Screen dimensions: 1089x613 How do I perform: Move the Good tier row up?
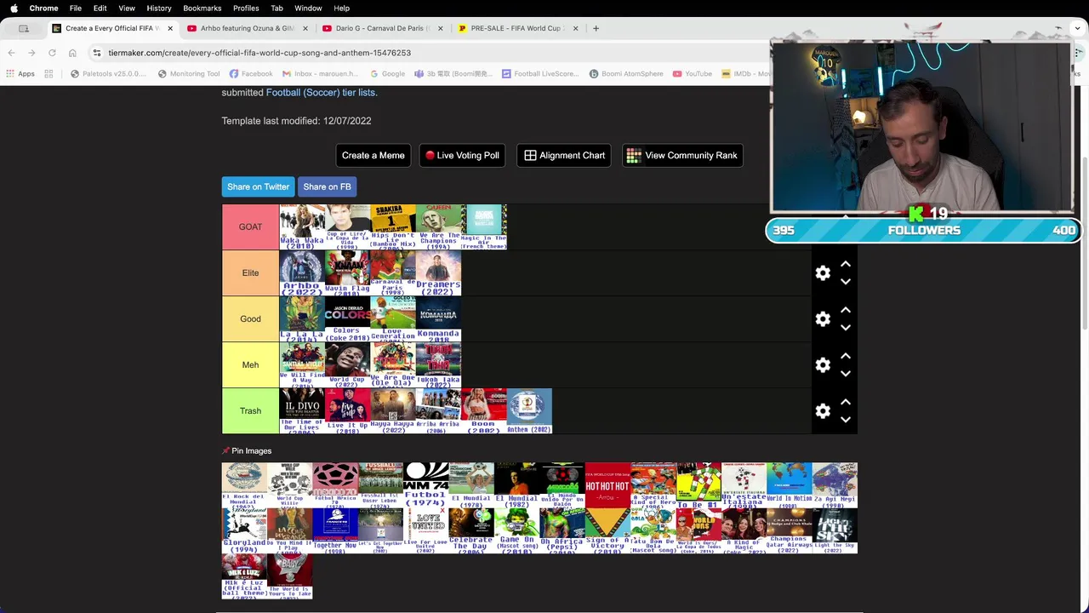pos(846,311)
